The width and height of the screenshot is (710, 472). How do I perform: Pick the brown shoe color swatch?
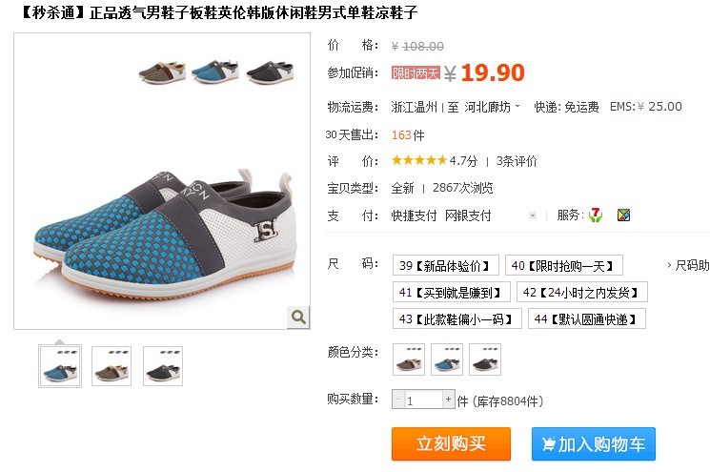coord(409,359)
